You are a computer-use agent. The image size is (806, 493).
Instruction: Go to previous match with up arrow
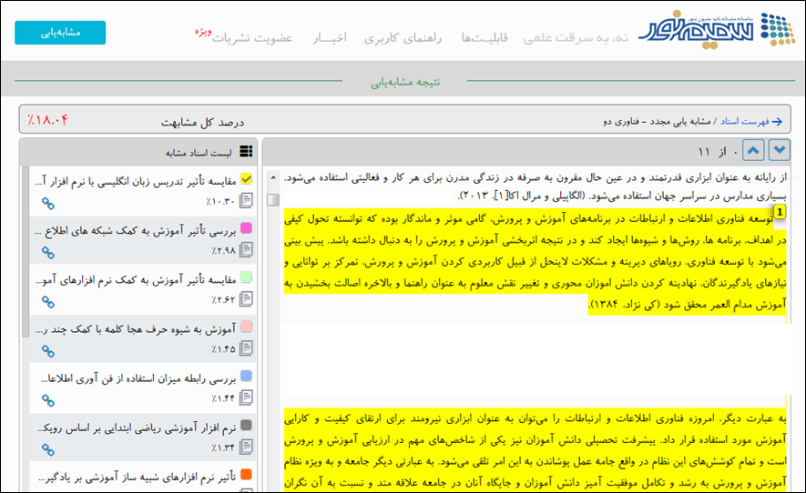point(753,150)
